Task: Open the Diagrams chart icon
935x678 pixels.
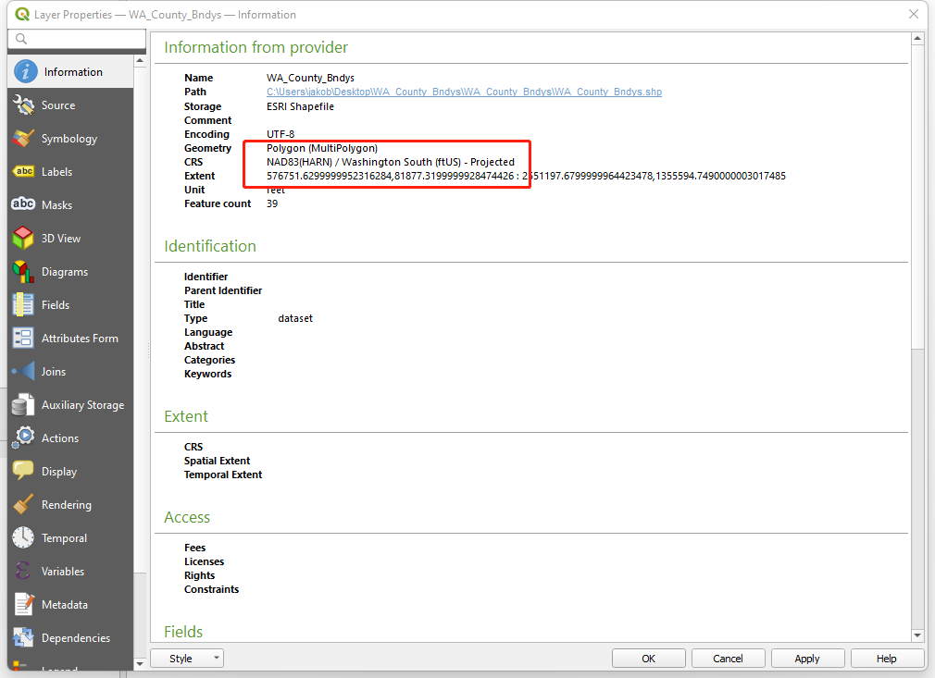Action: pyautogui.click(x=24, y=272)
